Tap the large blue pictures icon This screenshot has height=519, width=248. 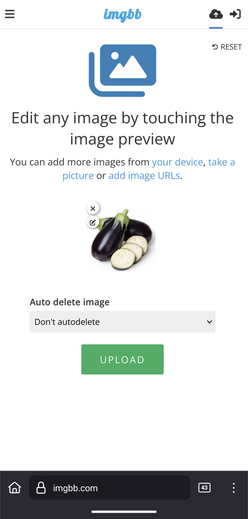[x=122, y=70]
